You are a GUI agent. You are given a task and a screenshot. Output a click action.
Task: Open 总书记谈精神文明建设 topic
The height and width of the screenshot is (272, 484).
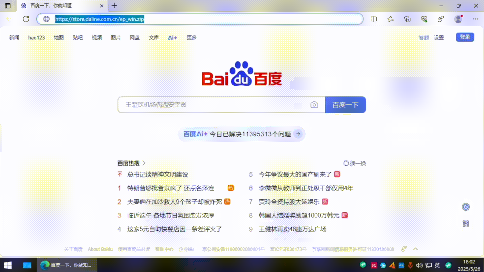click(x=158, y=174)
